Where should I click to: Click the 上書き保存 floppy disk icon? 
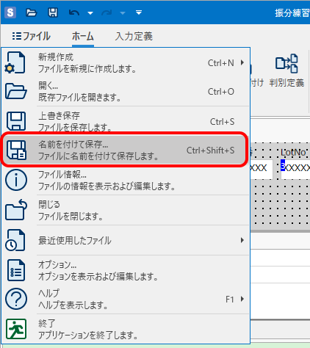tap(16, 121)
